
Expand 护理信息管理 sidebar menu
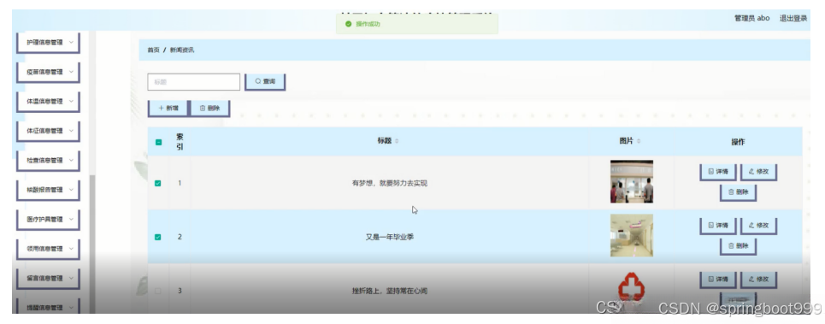tap(49, 43)
